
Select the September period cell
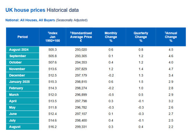[22, 56]
